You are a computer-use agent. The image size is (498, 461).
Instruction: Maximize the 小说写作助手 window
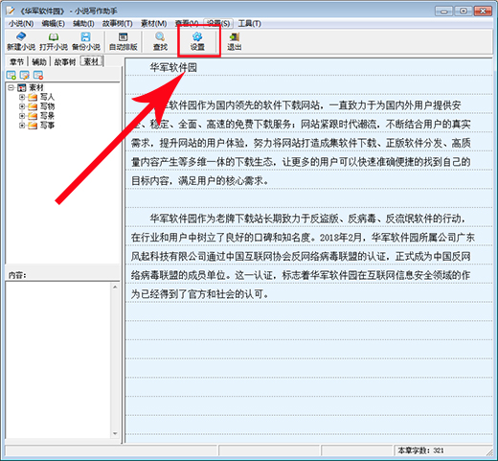point(464,12)
